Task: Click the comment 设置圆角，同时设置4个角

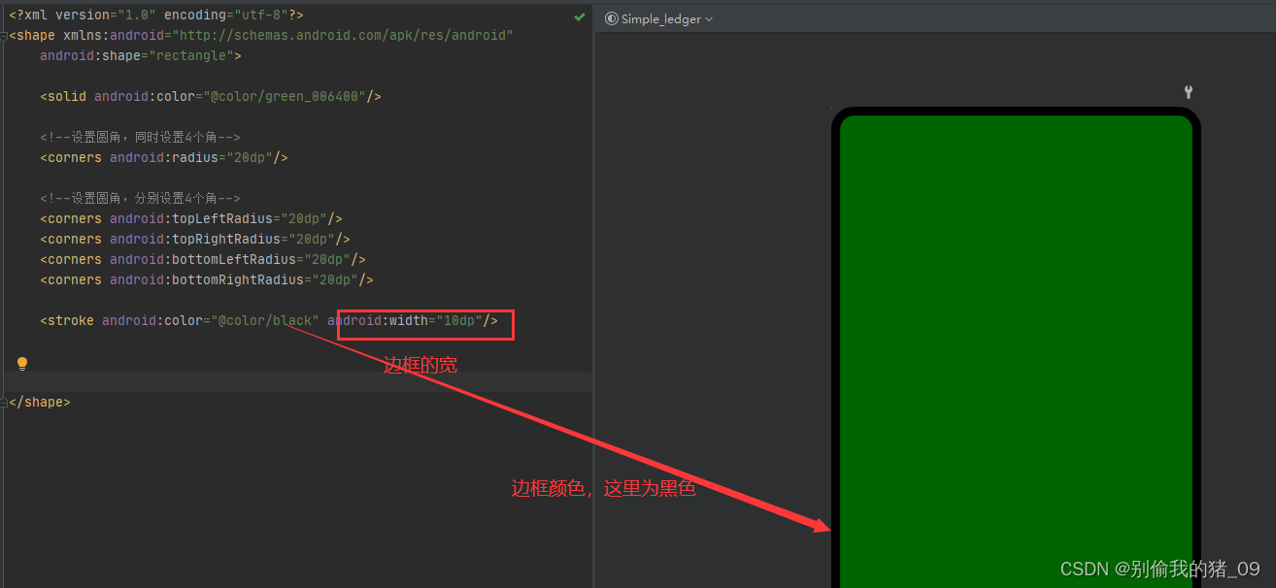Action: point(140,138)
